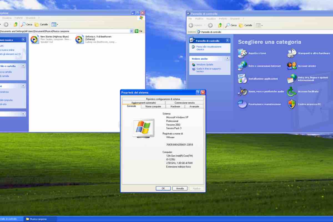Click the Pannello di controllo taskbar button
The height and width of the screenshot is (222, 333).
click(11, 219)
